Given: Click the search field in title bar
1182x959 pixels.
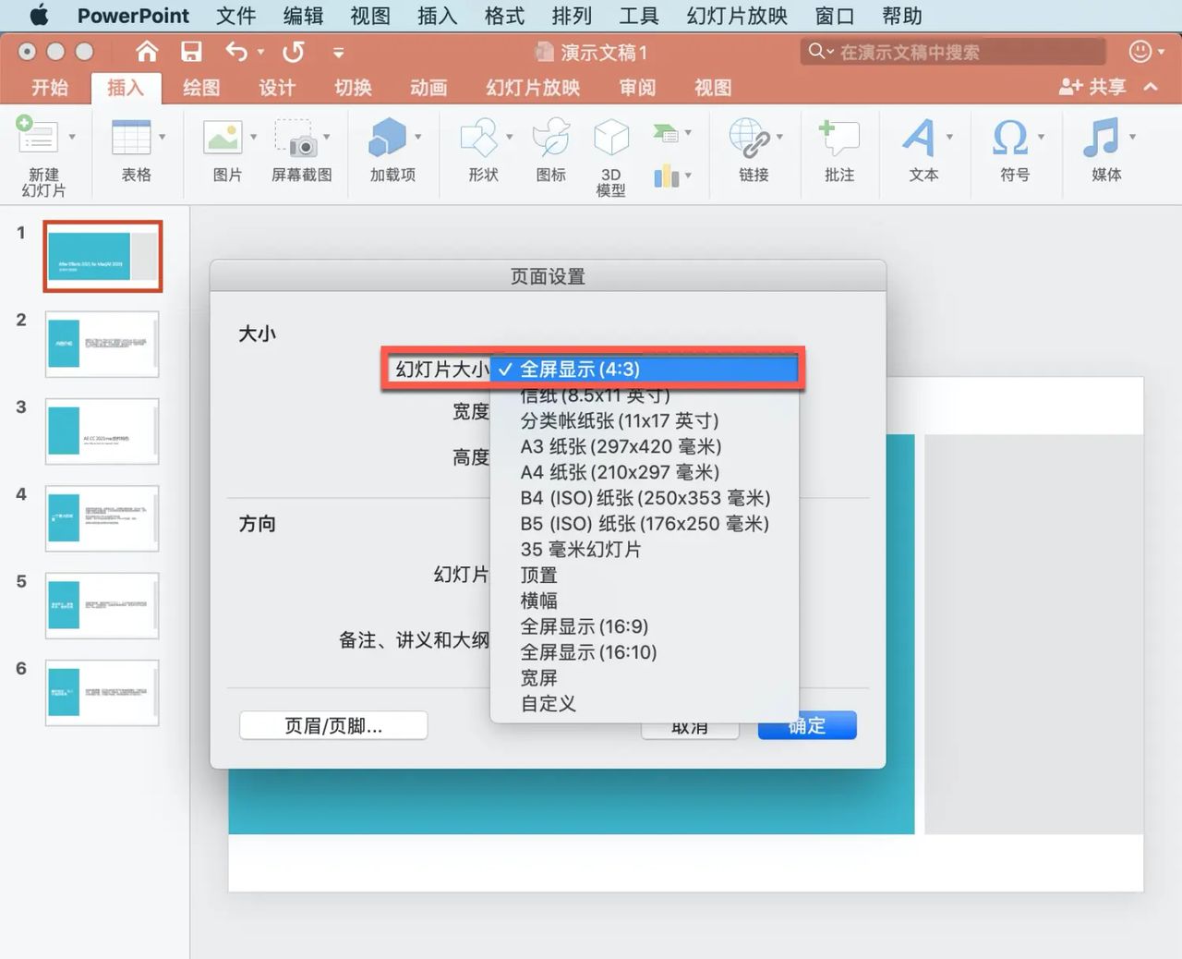Looking at the screenshot, I should (x=953, y=52).
